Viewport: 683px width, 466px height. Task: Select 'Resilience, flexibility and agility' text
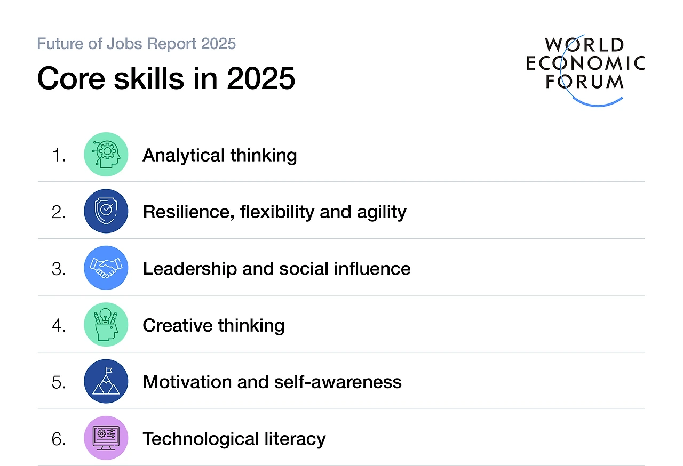click(274, 212)
